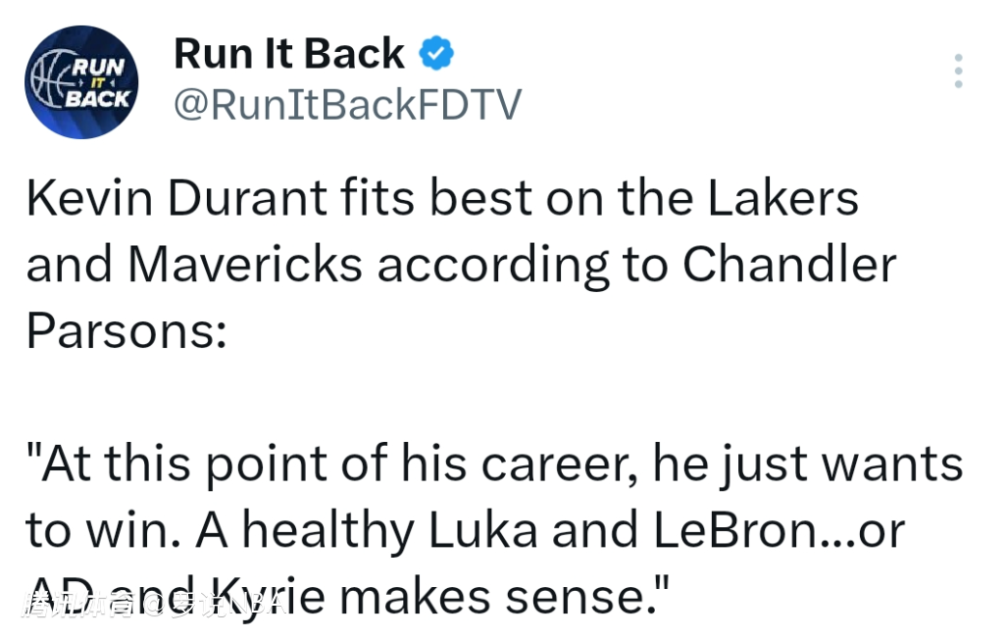
Task: Click the name "Chandler" in the tweet
Action: 788,266
